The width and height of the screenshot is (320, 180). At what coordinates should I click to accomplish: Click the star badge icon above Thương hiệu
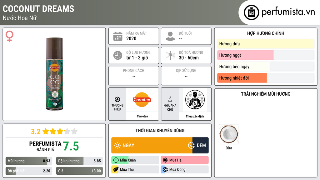point(117,99)
